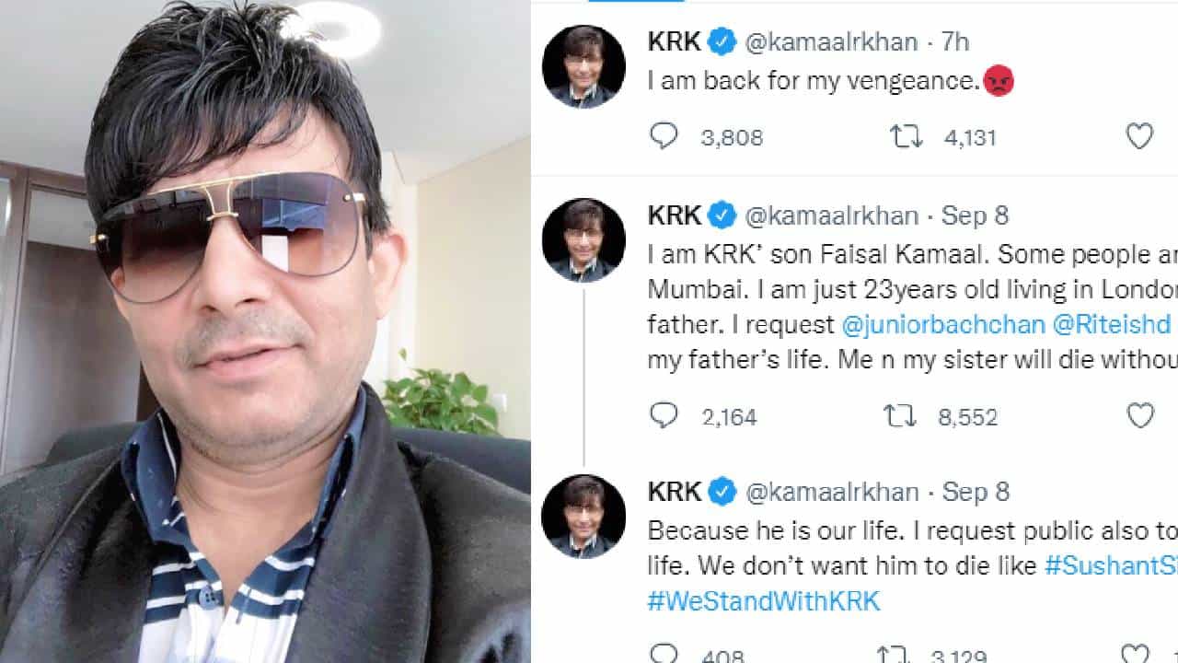Retweet the Faisal Kamaal tweet with 8,552 retweets
1178x663 pixels.
click(x=899, y=416)
